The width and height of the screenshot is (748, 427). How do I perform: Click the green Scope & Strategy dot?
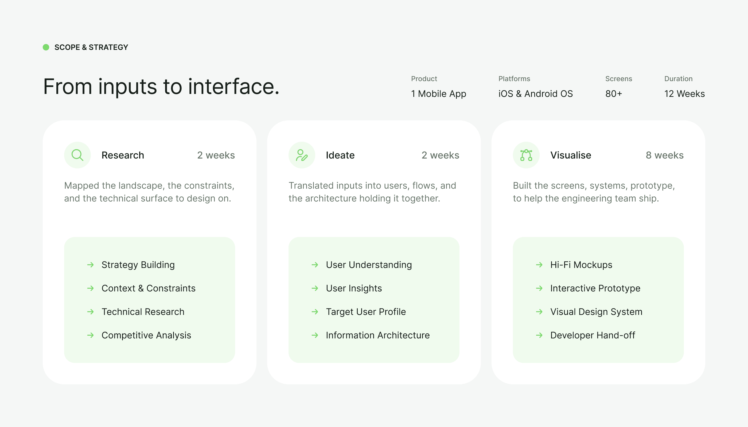click(x=46, y=47)
